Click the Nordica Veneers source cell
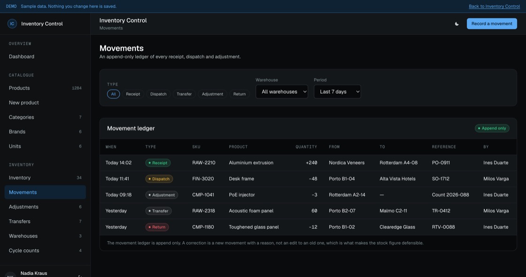 [x=347, y=163]
